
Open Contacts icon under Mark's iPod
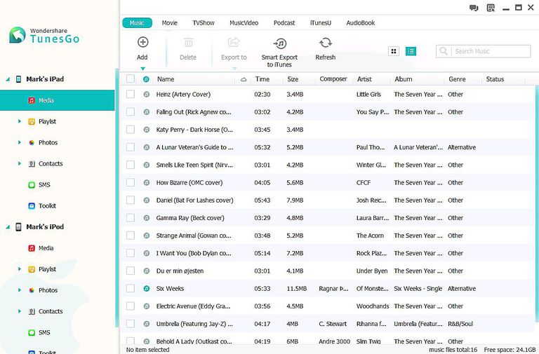[x=32, y=311]
